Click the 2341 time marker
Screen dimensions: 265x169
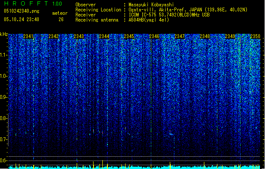pyautogui.click(x=28, y=36)
